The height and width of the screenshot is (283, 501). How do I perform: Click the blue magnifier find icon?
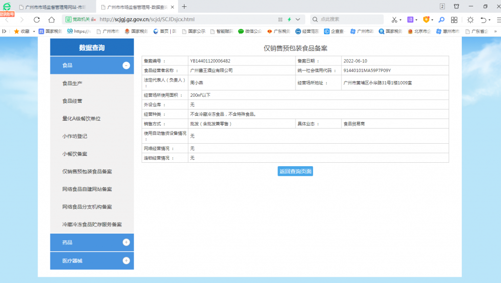[x=441, y=20]
